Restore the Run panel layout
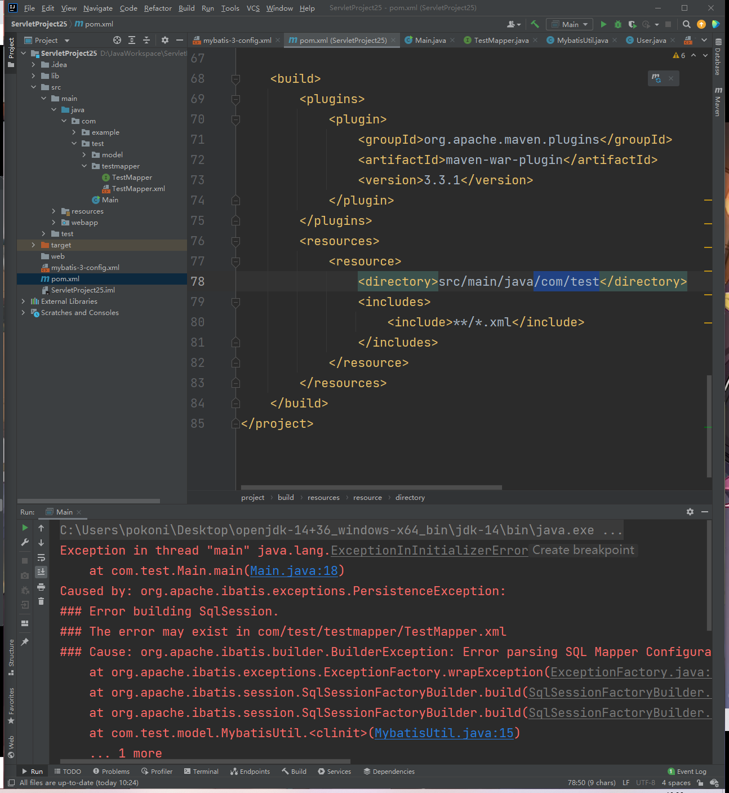The width and height of the screenshot is (729, 793). click(x=25, y=623)
